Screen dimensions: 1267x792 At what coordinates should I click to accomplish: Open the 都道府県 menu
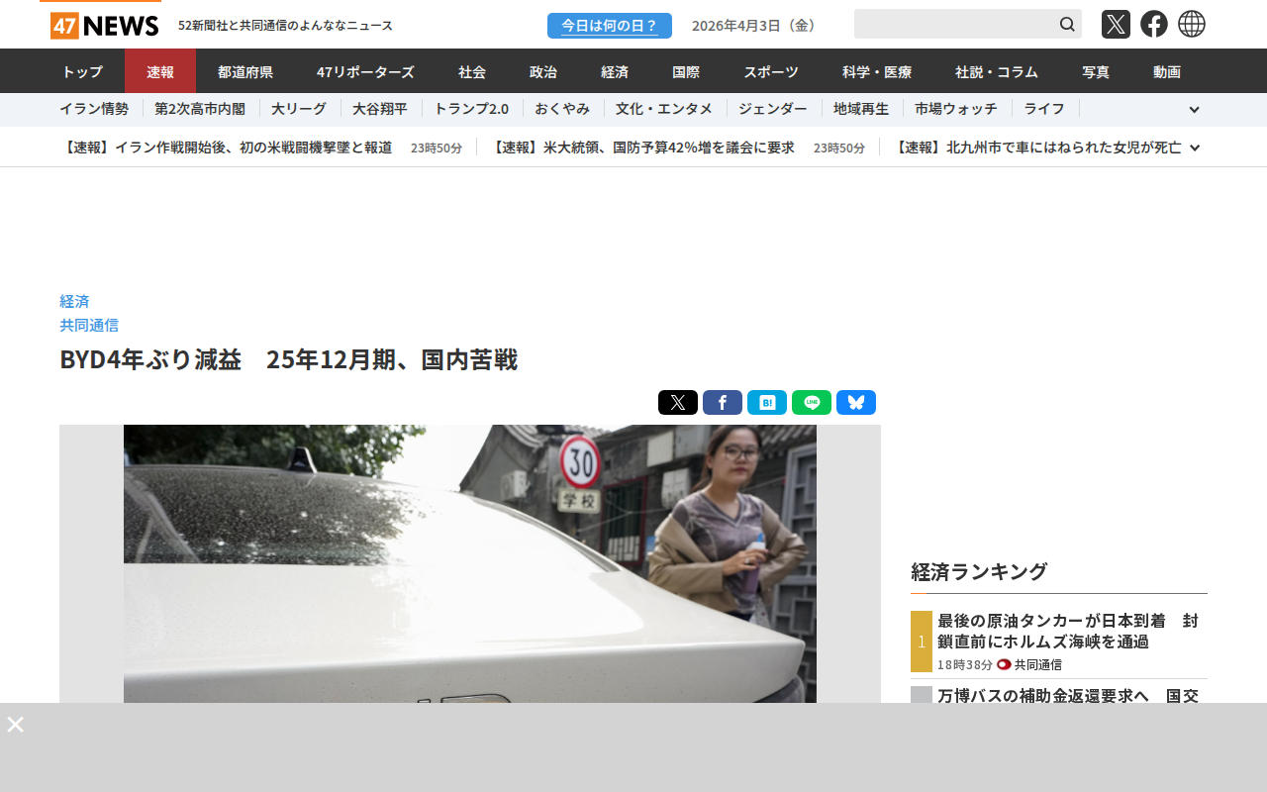[x=245, y=71]
